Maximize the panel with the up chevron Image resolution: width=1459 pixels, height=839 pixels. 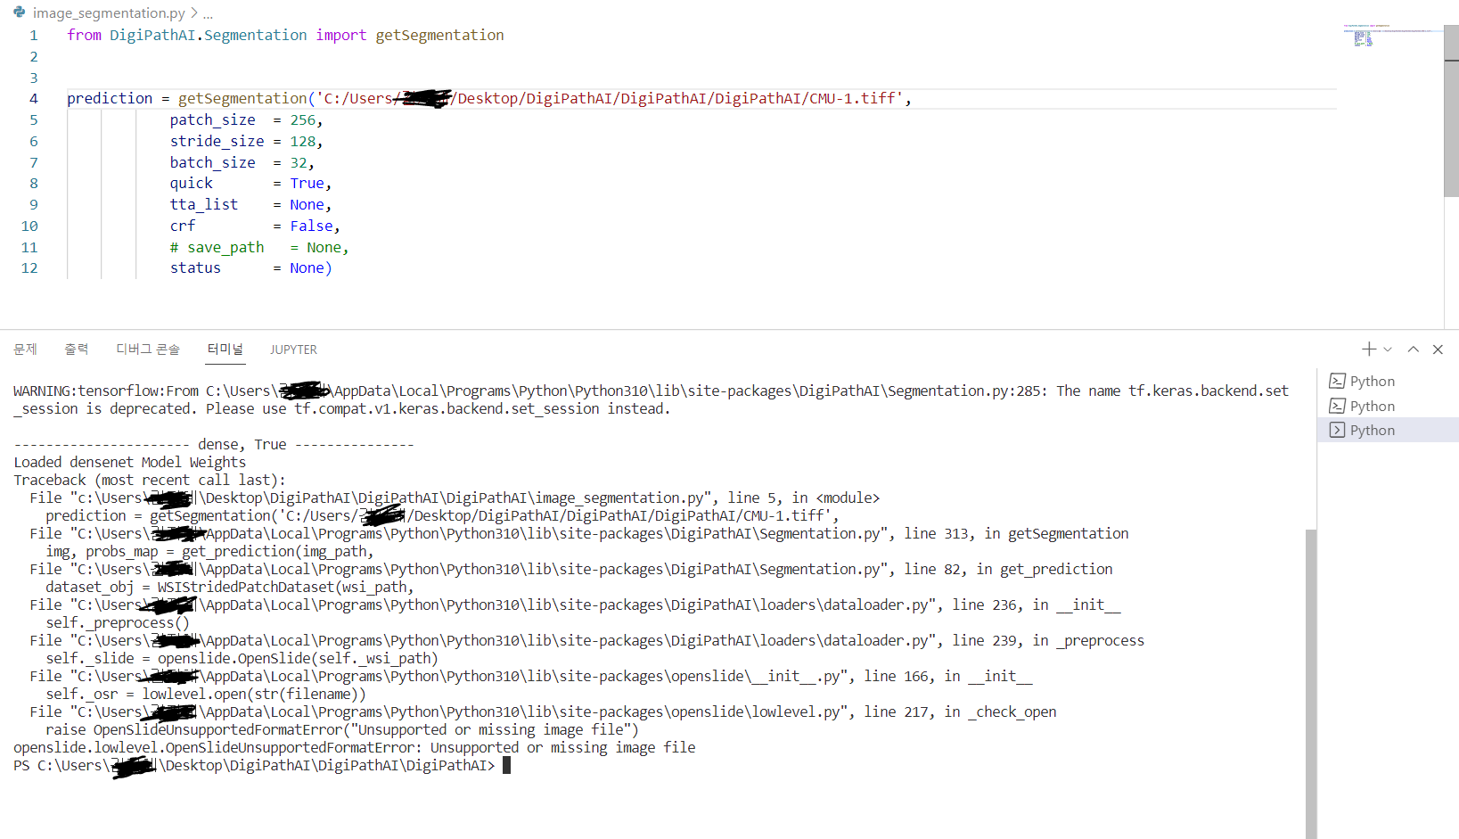click(x=1414, y=350)
